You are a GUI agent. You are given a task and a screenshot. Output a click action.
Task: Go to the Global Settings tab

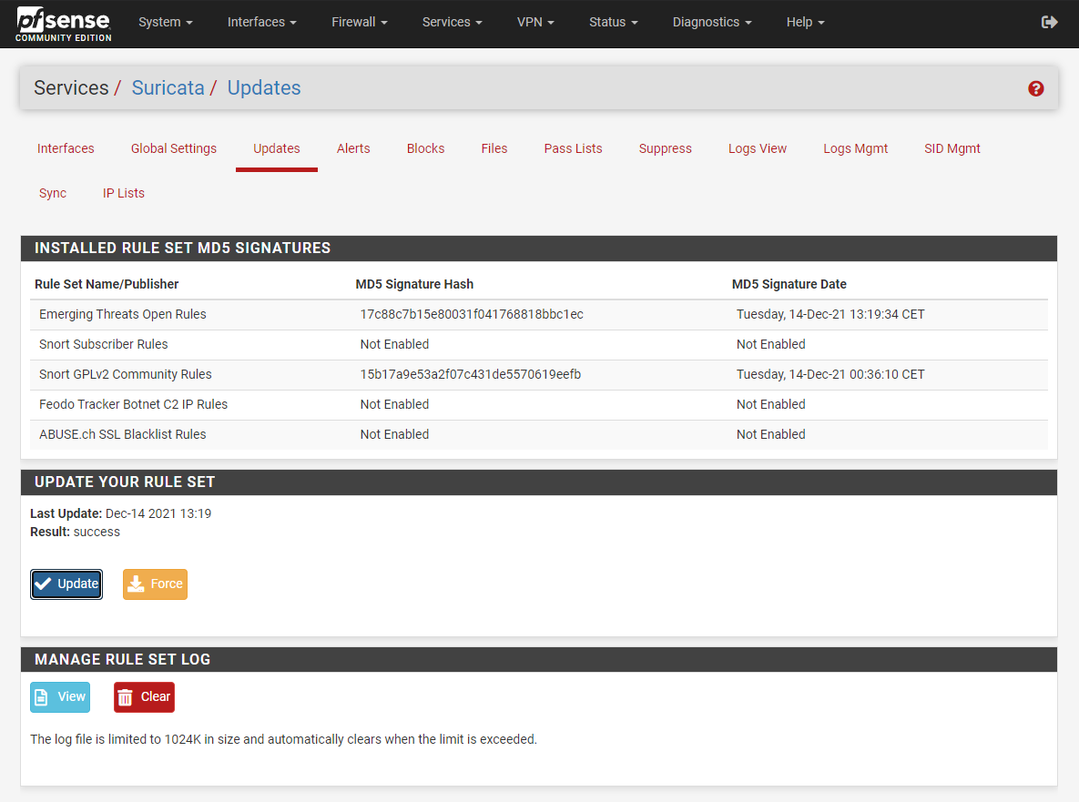coord(174,148)
